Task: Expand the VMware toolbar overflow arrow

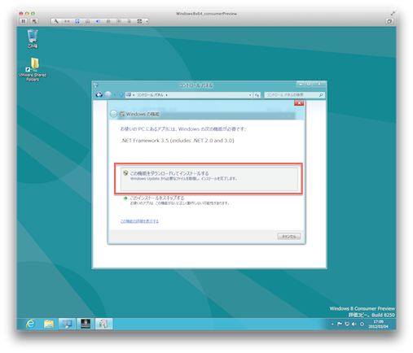Action: tap(147, 21)
